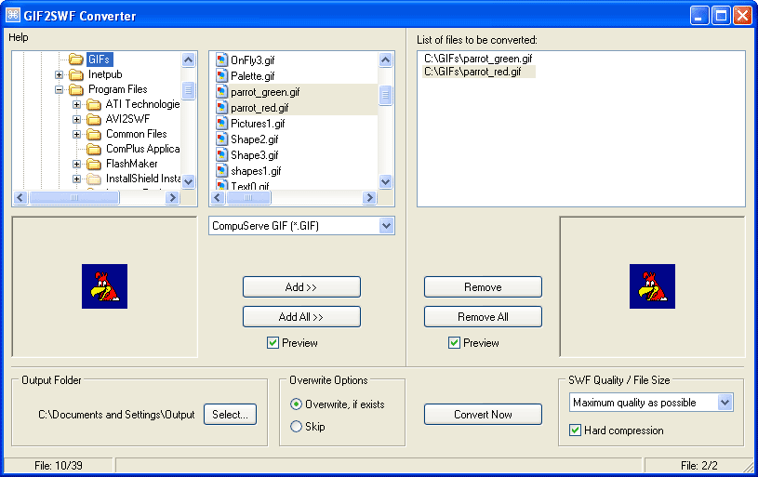Click the File: 10/39 status bar text
This screenshot has height=477, width=758.
pos(59,466)
